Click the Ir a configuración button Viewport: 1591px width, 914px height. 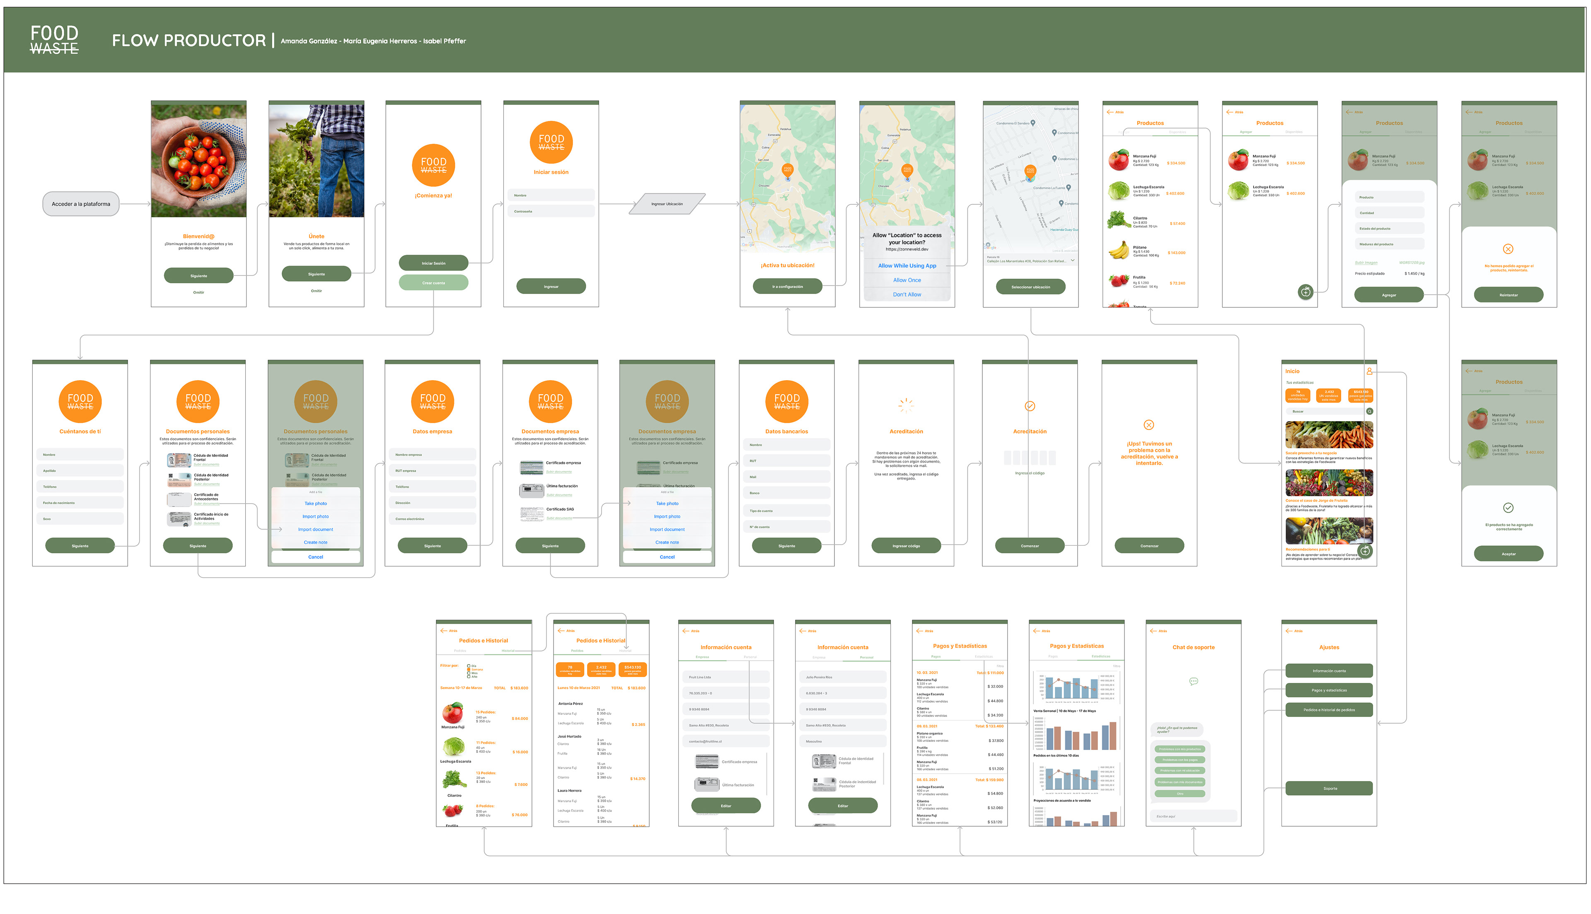click(x=787, y=286)
